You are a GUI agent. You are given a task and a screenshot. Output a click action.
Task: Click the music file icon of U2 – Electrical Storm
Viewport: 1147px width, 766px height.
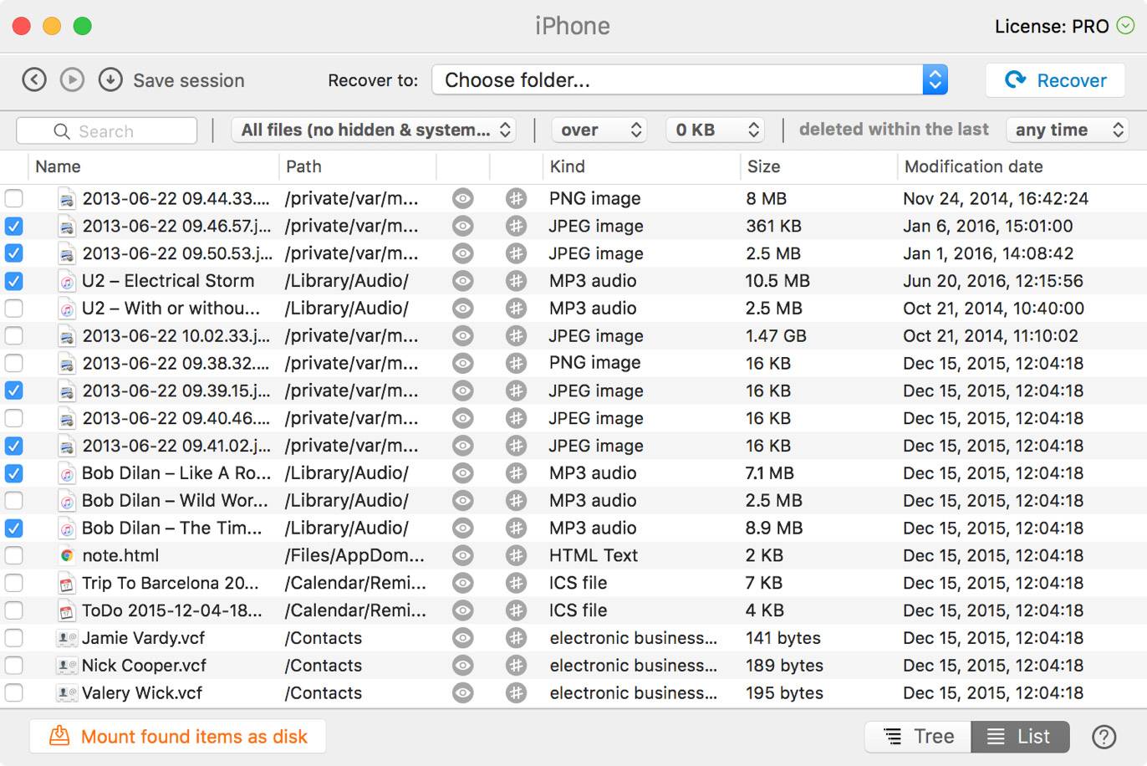point(67,281)
